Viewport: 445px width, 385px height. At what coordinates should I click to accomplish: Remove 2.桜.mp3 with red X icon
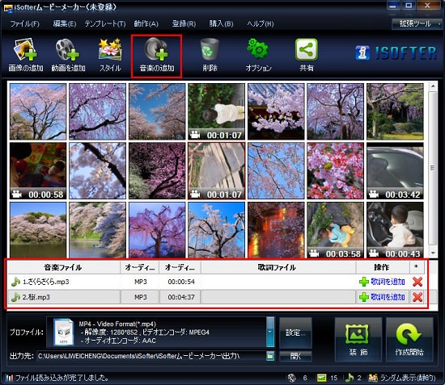click(x=417, y=297)
